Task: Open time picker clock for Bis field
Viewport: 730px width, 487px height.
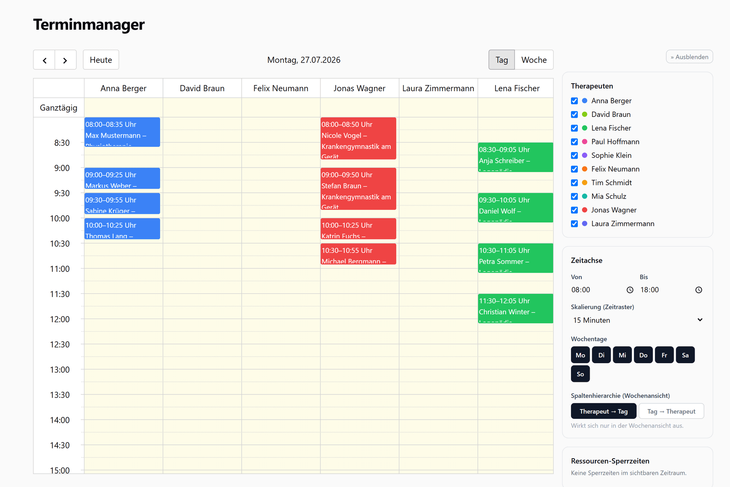Action: [699, 290]
